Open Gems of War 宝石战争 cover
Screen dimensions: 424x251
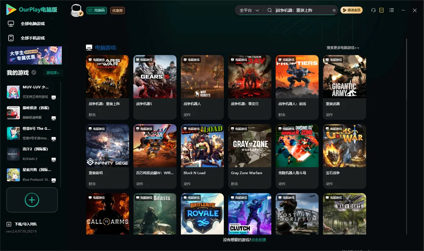344,145
